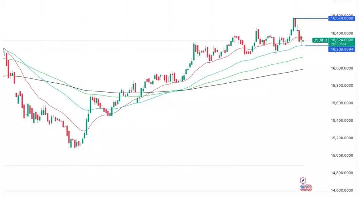The image size is (359, 197).
Task: Click the current price 16,324.0000 label
Action: point(342,40)
